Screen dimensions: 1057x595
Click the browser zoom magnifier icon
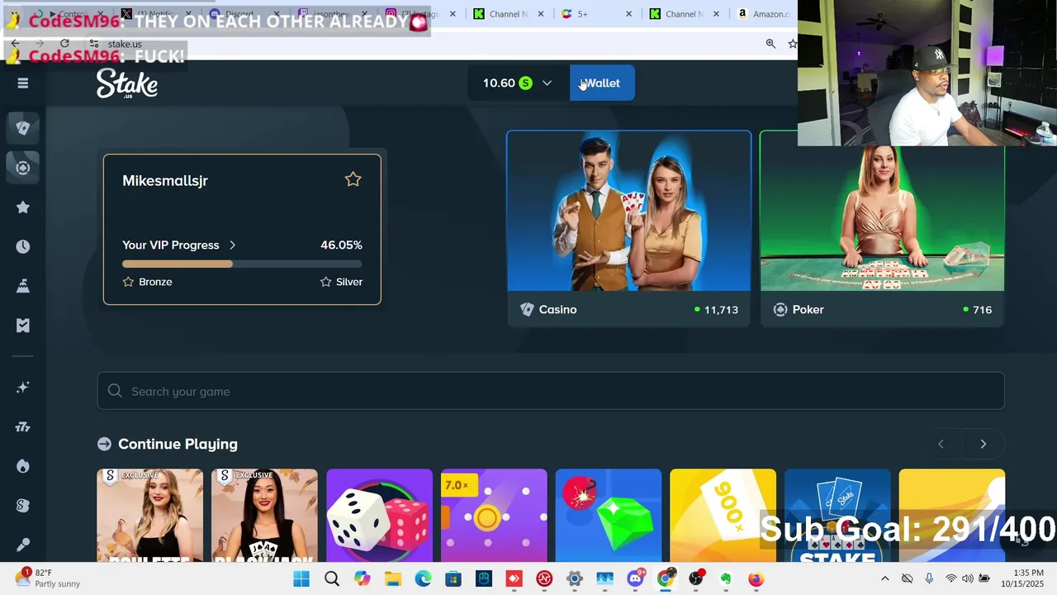coord(770,44)
